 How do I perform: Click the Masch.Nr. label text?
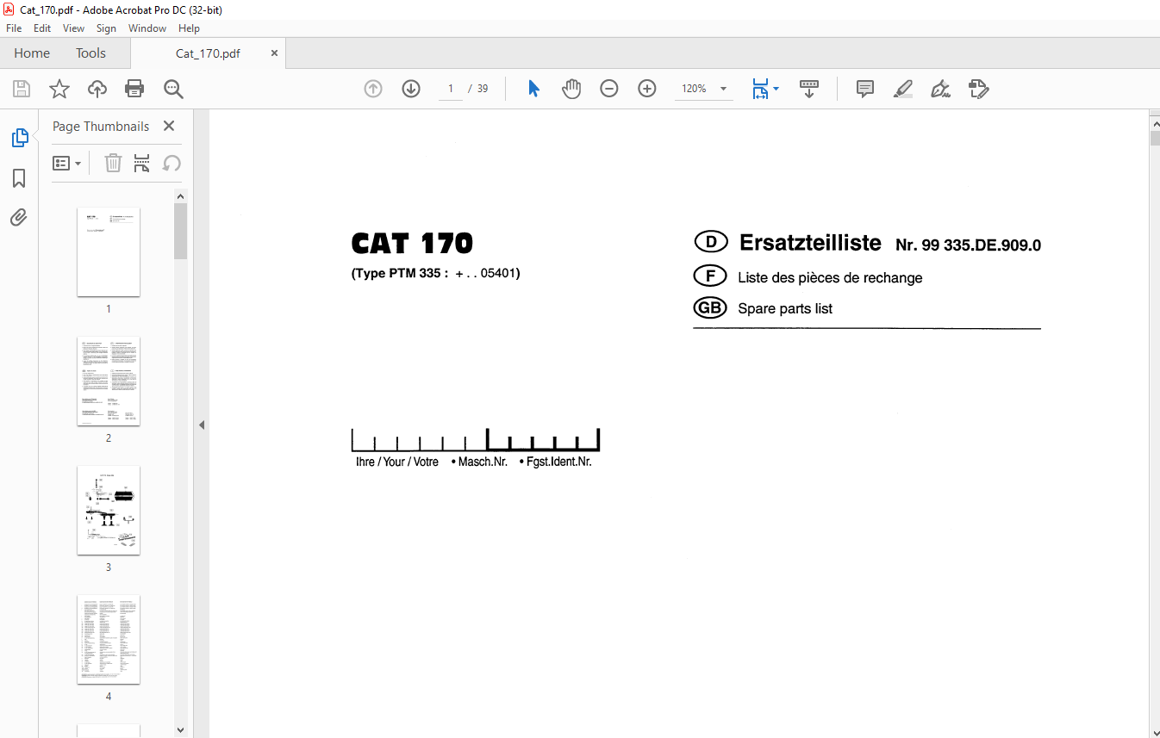pos(482,462)
